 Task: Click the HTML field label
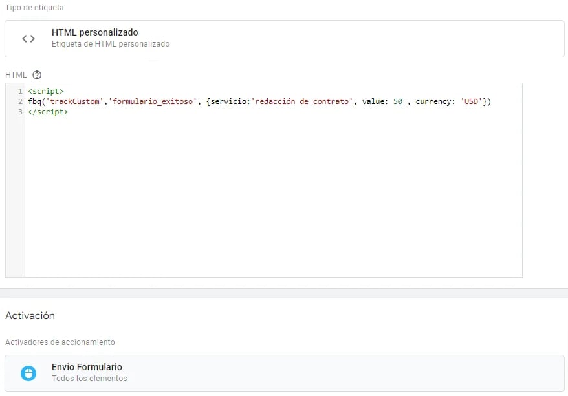[16, 75]
